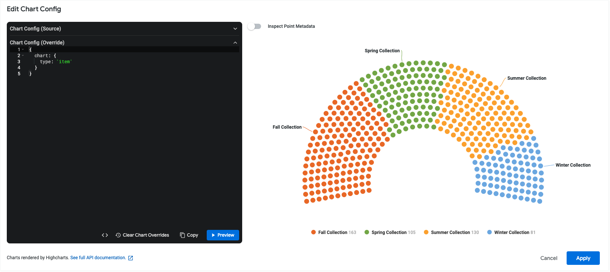Click the Clear Chart Overrides history icon
The image size is (610, 272).
[118, 235]
